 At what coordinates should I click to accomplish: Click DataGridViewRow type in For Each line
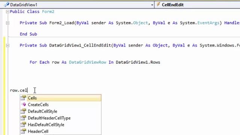coord(87,62)
